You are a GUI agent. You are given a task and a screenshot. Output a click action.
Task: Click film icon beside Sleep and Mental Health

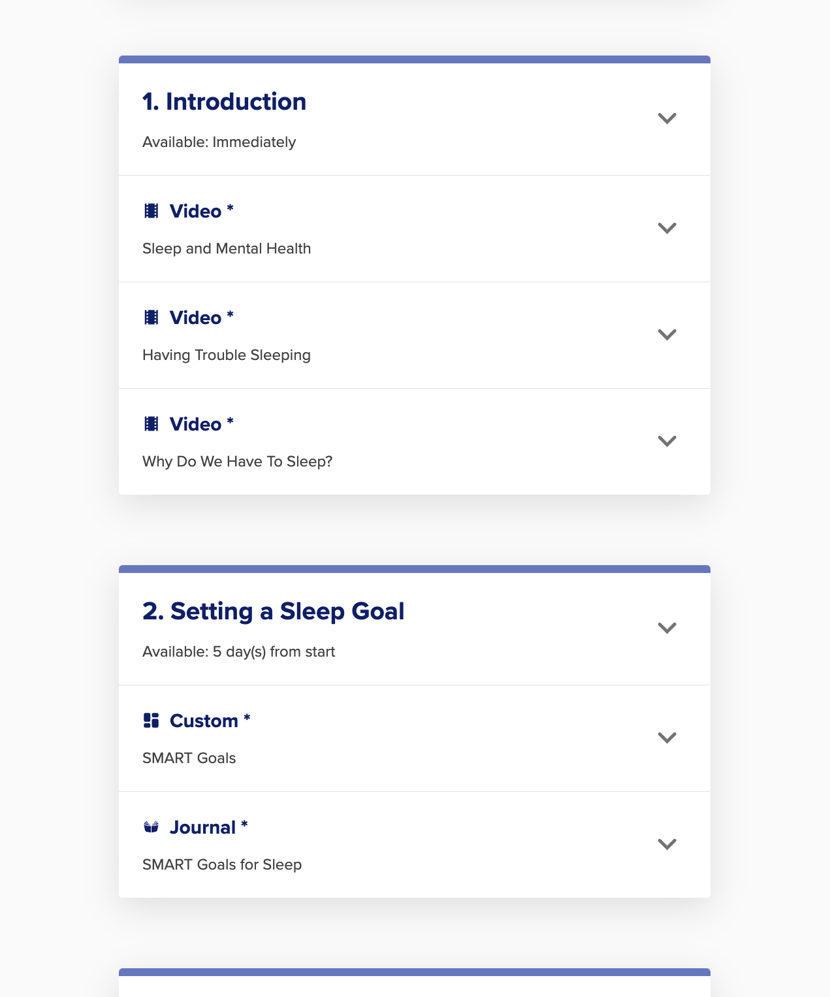click(151, 211)
